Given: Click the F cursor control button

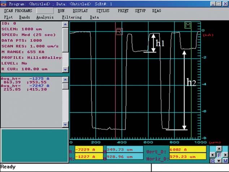Looking at the screenshot, I should (219, 155).
